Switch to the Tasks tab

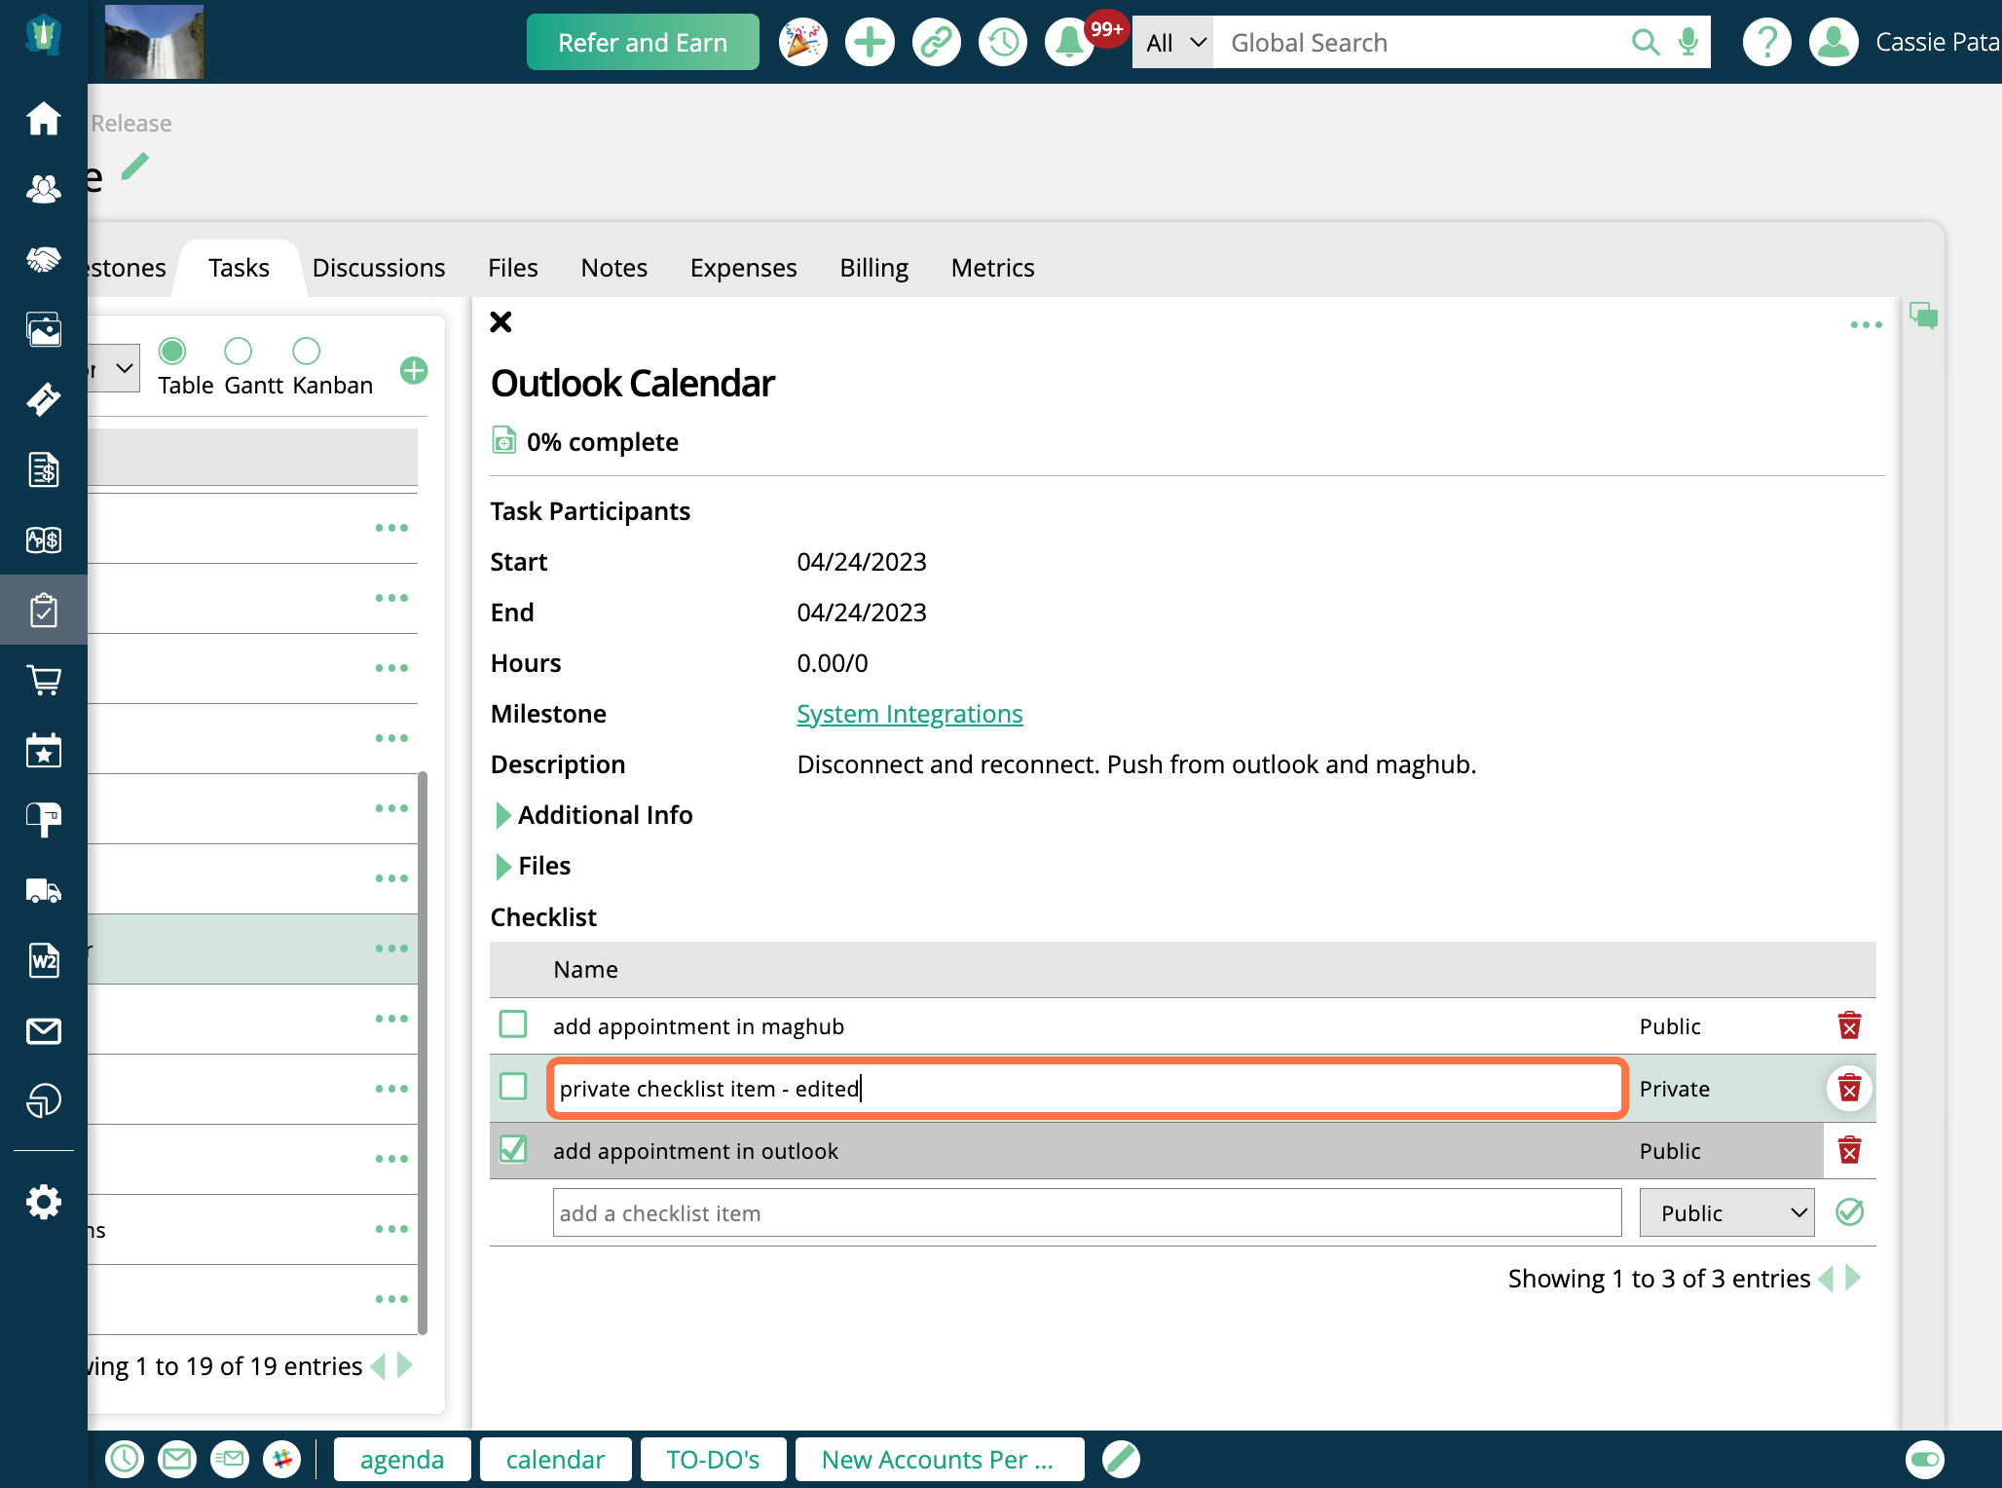pyautogui.click(x=239, y=268)
